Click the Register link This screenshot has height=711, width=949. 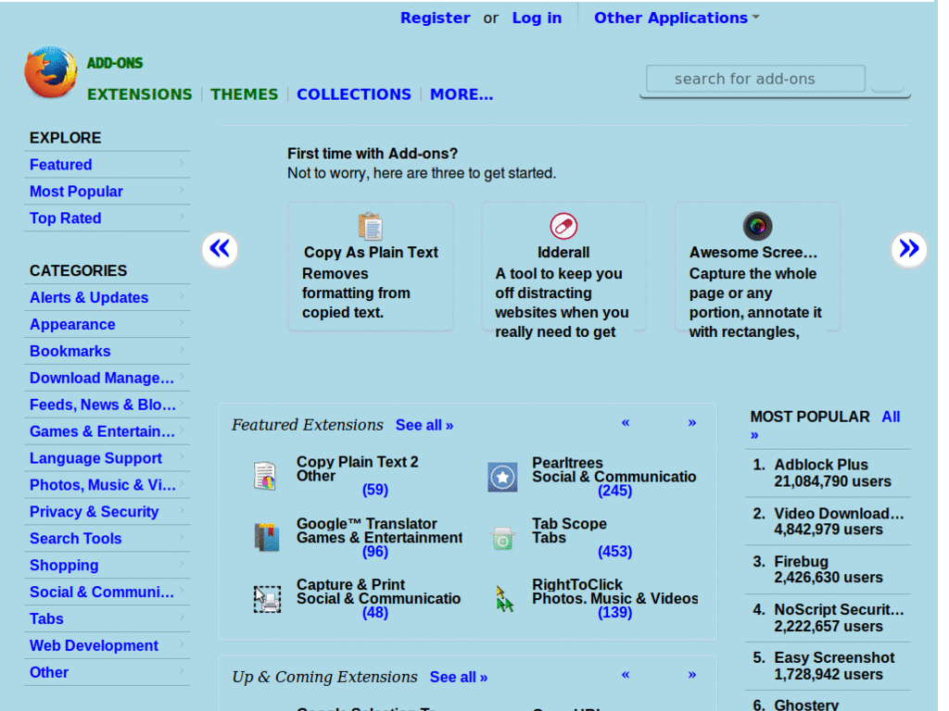435,18
